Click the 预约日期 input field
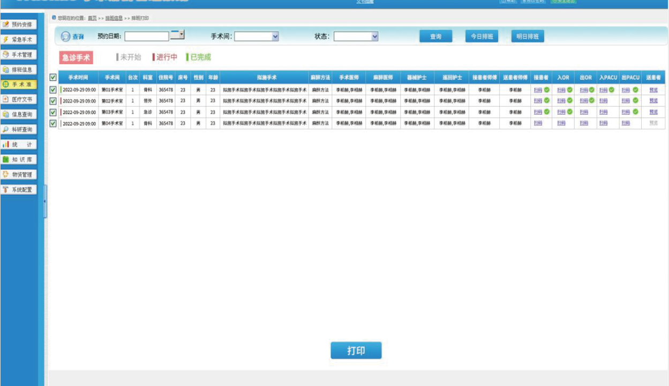669x386 pixels. coord(147,36)
